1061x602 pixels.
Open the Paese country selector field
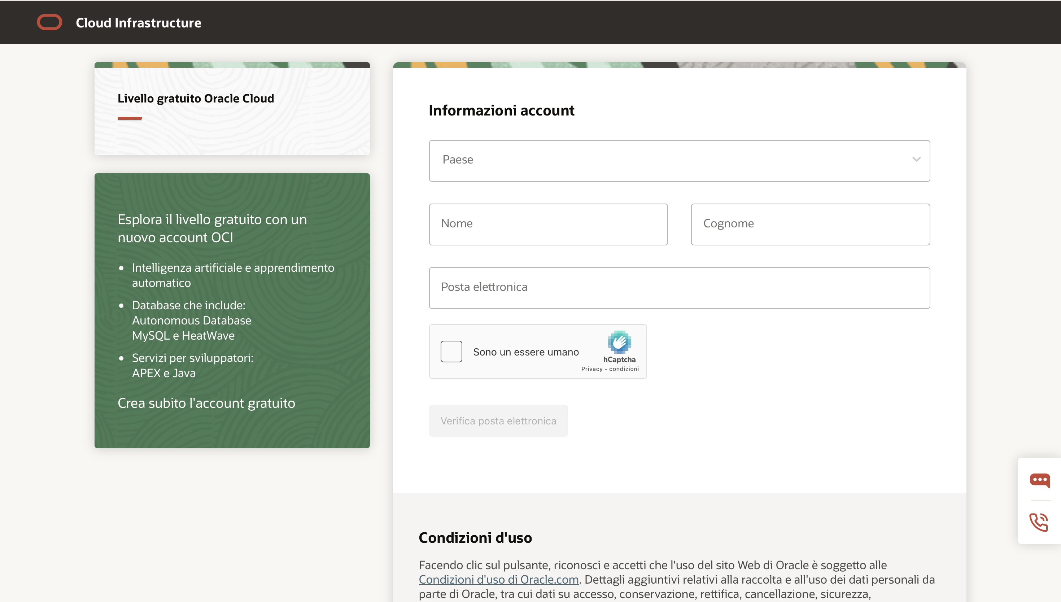pyautogui.click(x=661, y=160)
